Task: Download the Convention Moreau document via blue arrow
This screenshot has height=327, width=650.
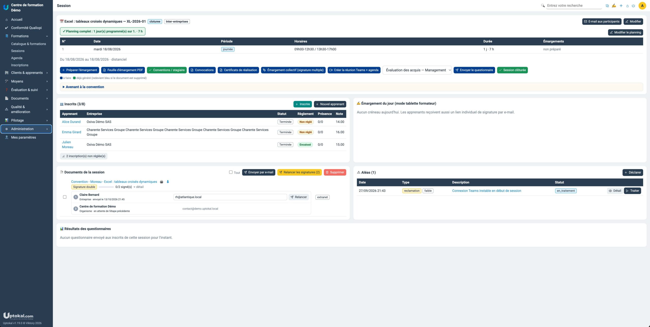Action: [x=168, y=182]
